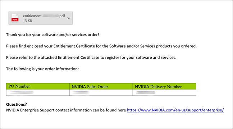
Task: Click the 13 KB attachment size text
Action: point(27,21)
